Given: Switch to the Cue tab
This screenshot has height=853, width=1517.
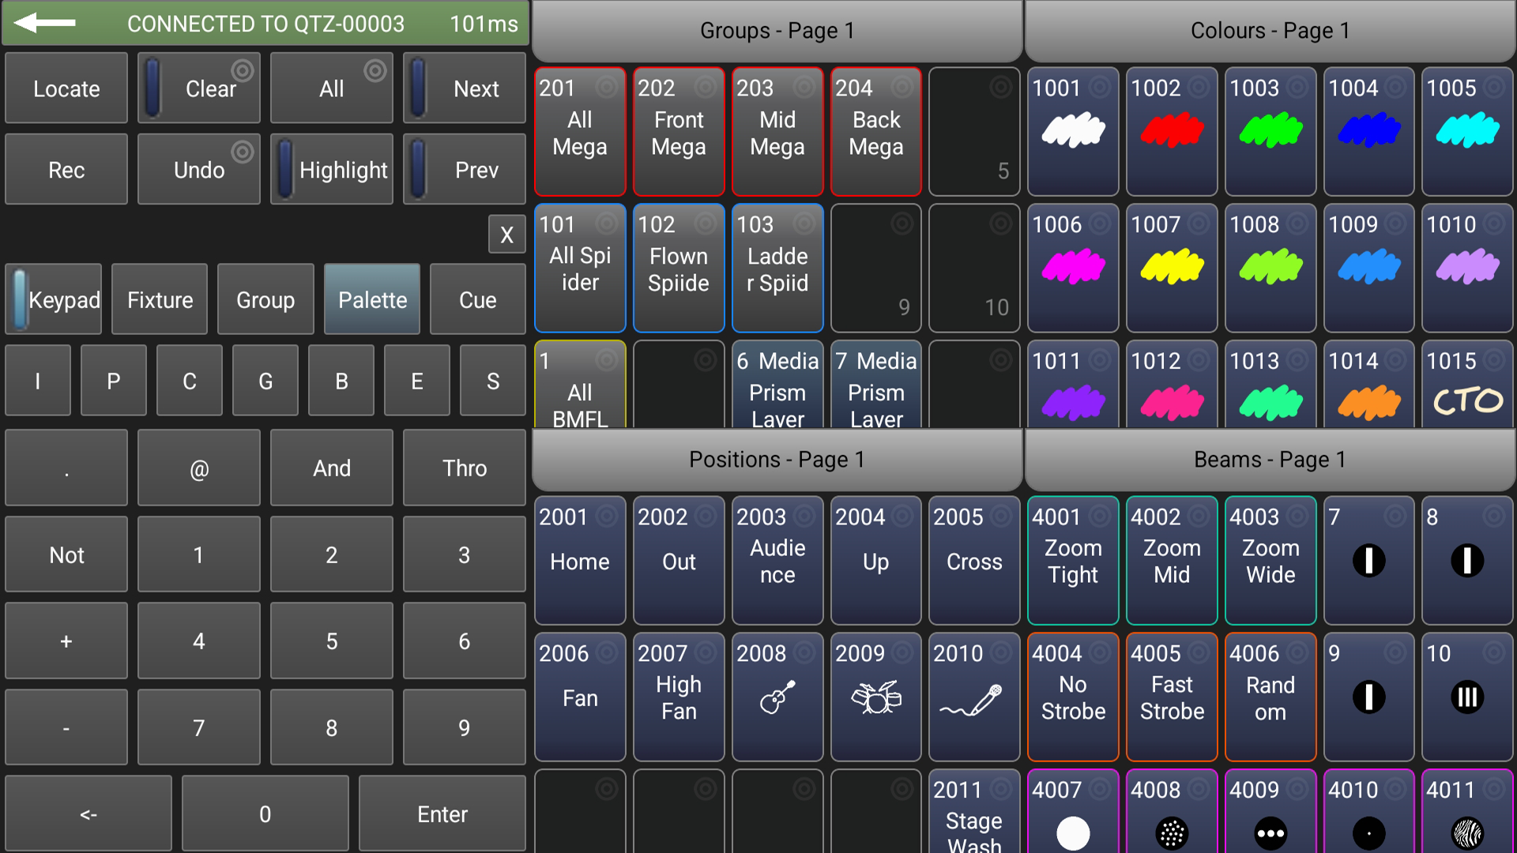Looking at the screenshot, I should click(x=477, y=300).
